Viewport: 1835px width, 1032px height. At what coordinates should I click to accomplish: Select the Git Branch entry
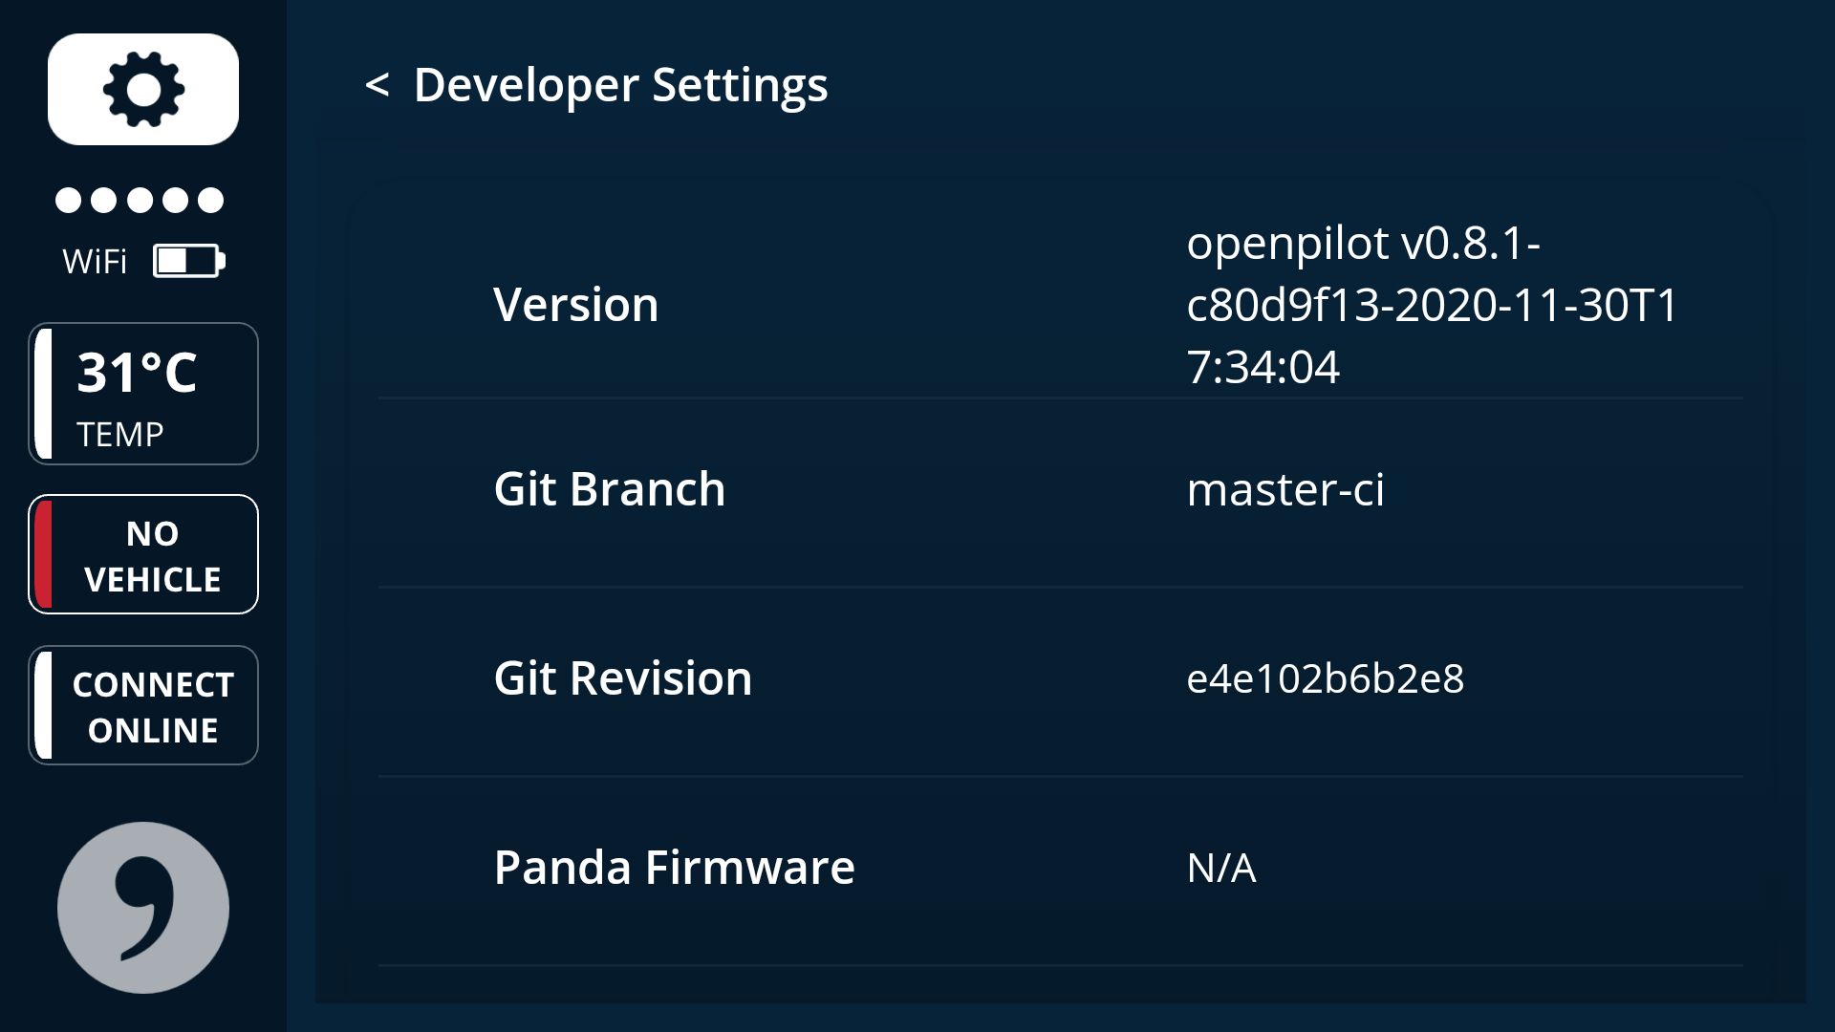pos(608,488)
